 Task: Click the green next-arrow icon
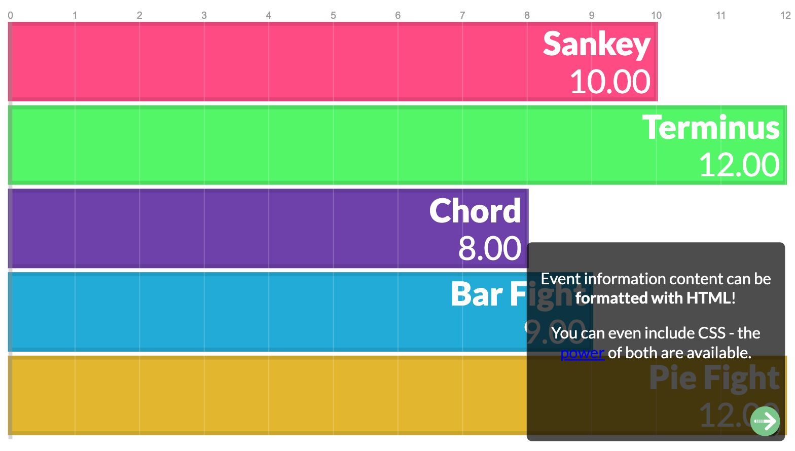coord(765,421)
